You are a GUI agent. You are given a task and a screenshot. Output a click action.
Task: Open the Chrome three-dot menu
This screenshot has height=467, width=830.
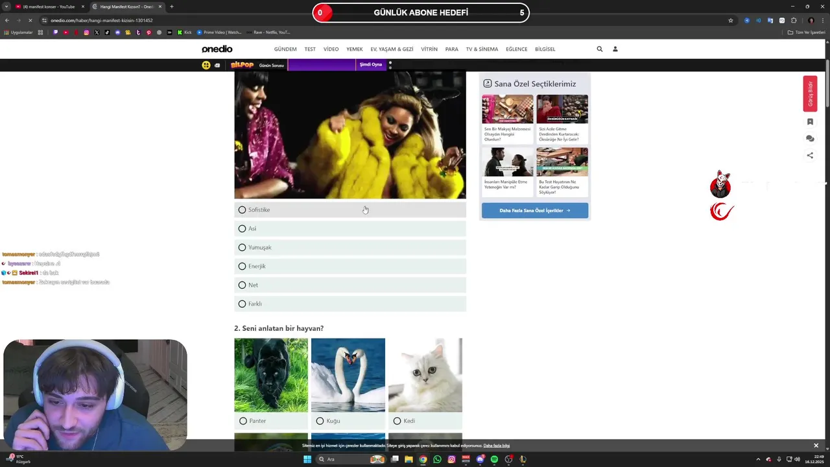tap(822, 20)
